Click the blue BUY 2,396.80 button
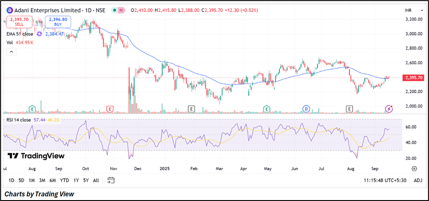The width and height of the screenshot is (429, 201). [x=58, y=22]
